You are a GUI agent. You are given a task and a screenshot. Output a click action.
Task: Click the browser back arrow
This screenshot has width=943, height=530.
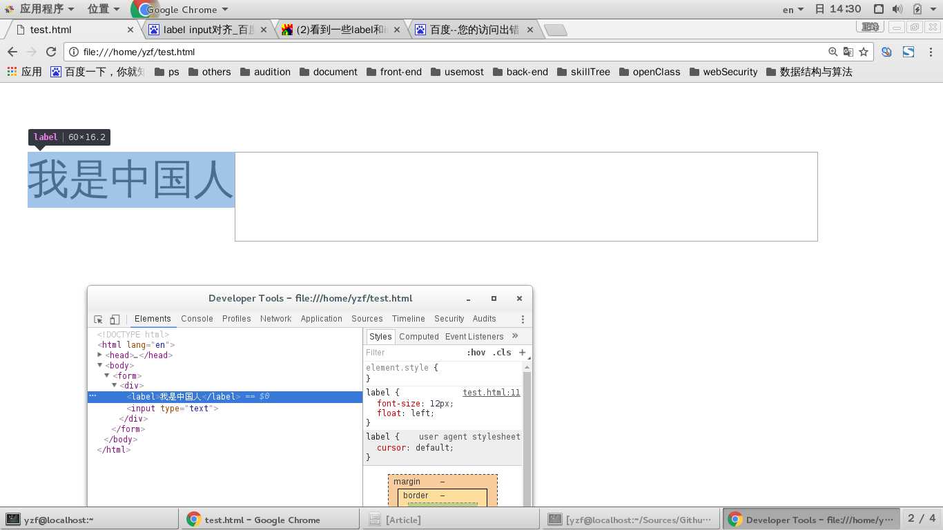(12, 52)
